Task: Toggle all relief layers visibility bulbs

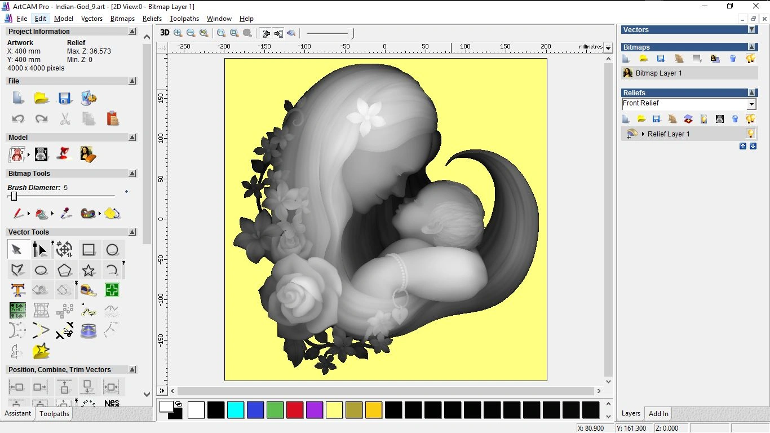Action: (750, 119)
